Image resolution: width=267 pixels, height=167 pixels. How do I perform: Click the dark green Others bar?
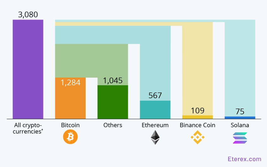112,102
